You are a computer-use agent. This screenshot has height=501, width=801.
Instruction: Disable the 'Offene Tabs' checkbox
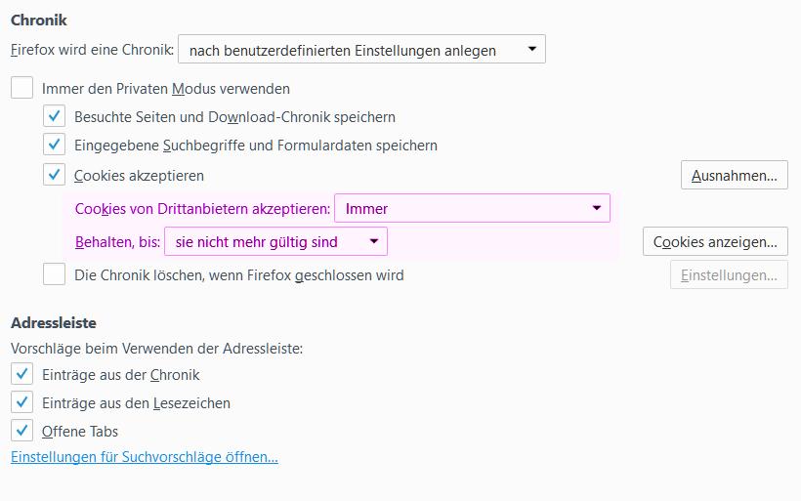pyautogui.click(x=22, y=431)
